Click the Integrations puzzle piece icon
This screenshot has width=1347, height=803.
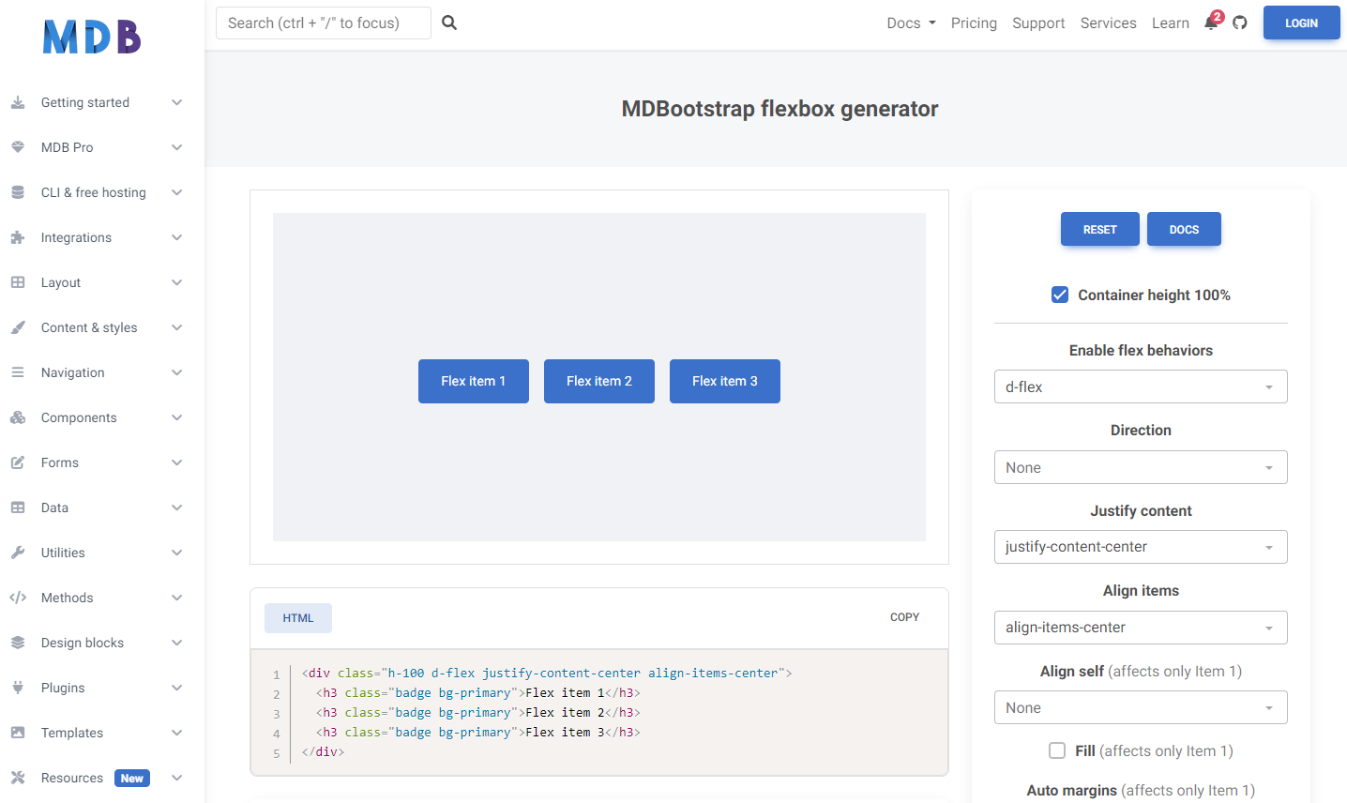[18, 237]
